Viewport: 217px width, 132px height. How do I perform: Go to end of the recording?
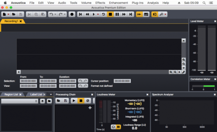click(x=130, y=14)
